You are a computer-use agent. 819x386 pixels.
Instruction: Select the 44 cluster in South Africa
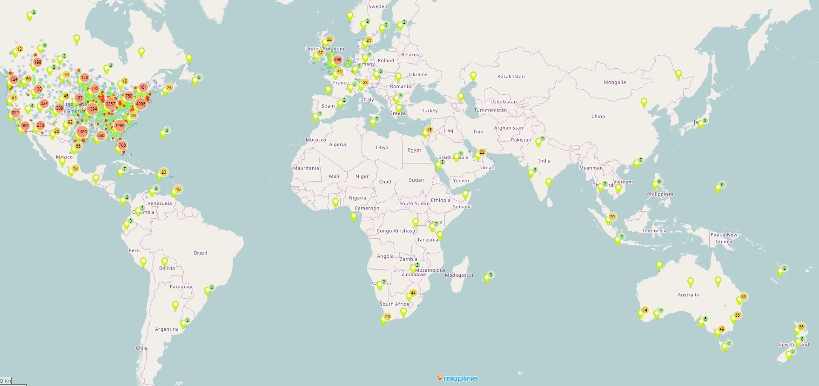[413, 293]
